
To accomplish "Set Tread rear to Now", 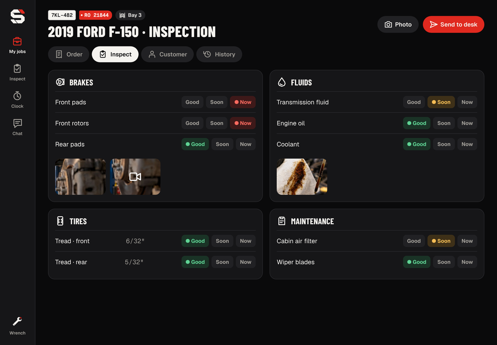I will (x=245, y=262).
